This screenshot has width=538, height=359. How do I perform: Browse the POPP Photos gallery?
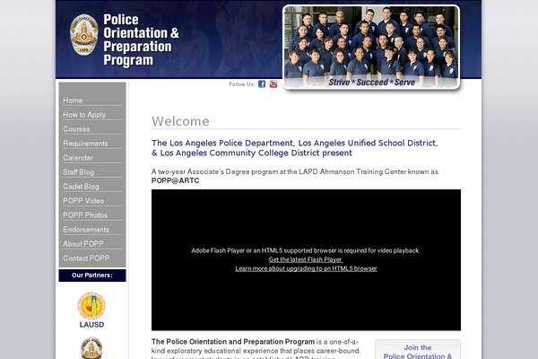coord(85,215)
